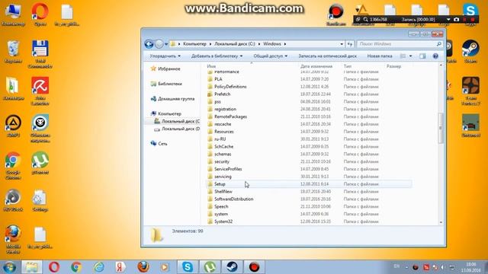Open the Общий доступ menu
488x274 pixels.
271,56
